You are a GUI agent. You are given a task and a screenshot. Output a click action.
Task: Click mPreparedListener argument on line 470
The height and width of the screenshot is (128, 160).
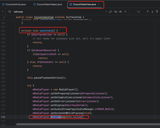(x=93, y=93)
